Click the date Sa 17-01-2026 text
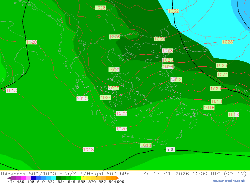250x183 pixels. click(x=166, y=174)
